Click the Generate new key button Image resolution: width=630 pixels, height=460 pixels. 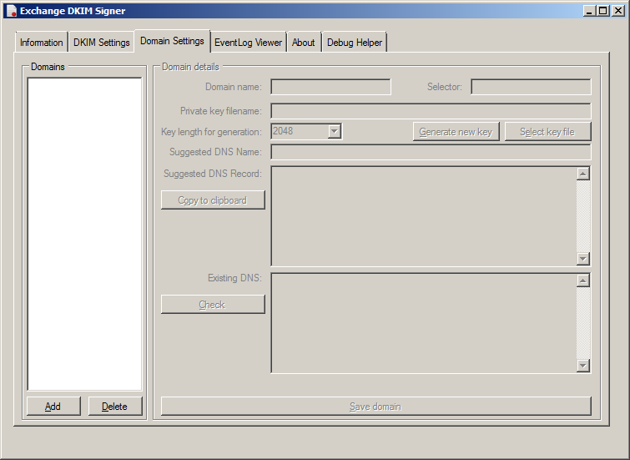click(456, 131)
